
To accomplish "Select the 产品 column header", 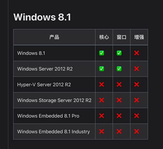I will point(54,37).
